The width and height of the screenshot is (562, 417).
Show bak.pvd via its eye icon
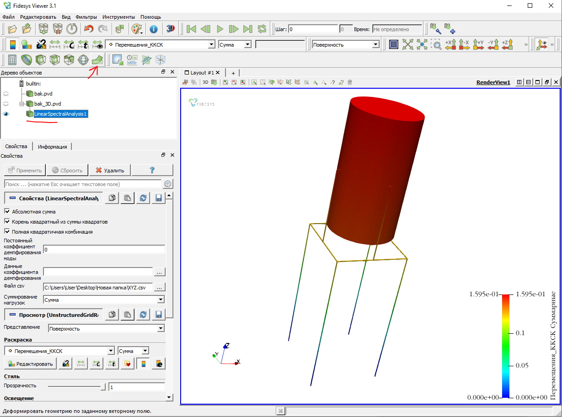(6, 93)
